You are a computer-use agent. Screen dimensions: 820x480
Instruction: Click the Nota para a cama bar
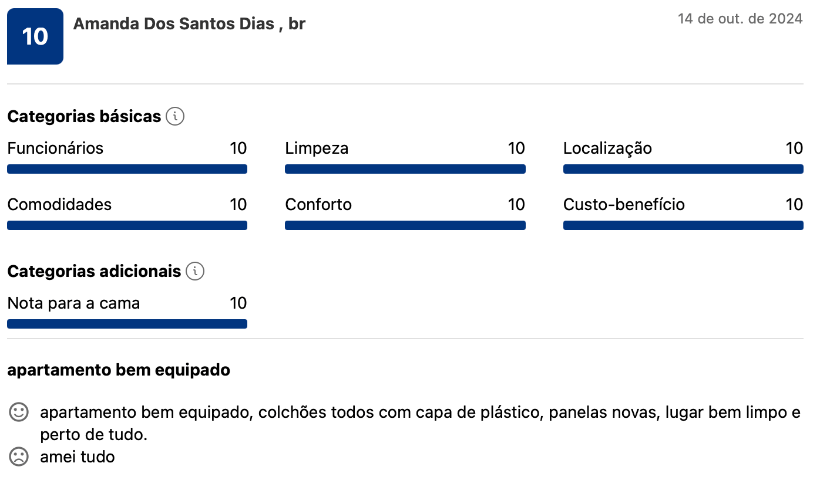point(127,324)
